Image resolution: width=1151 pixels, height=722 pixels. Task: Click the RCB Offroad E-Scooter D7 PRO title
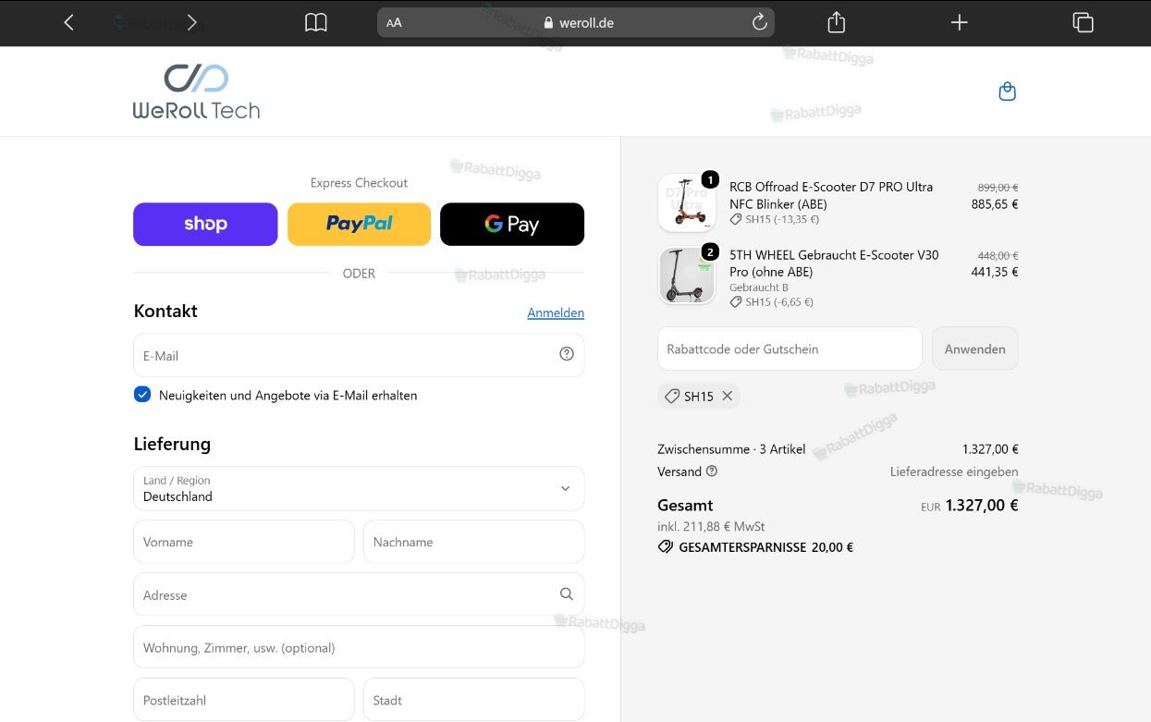click(x=831, y=195)
